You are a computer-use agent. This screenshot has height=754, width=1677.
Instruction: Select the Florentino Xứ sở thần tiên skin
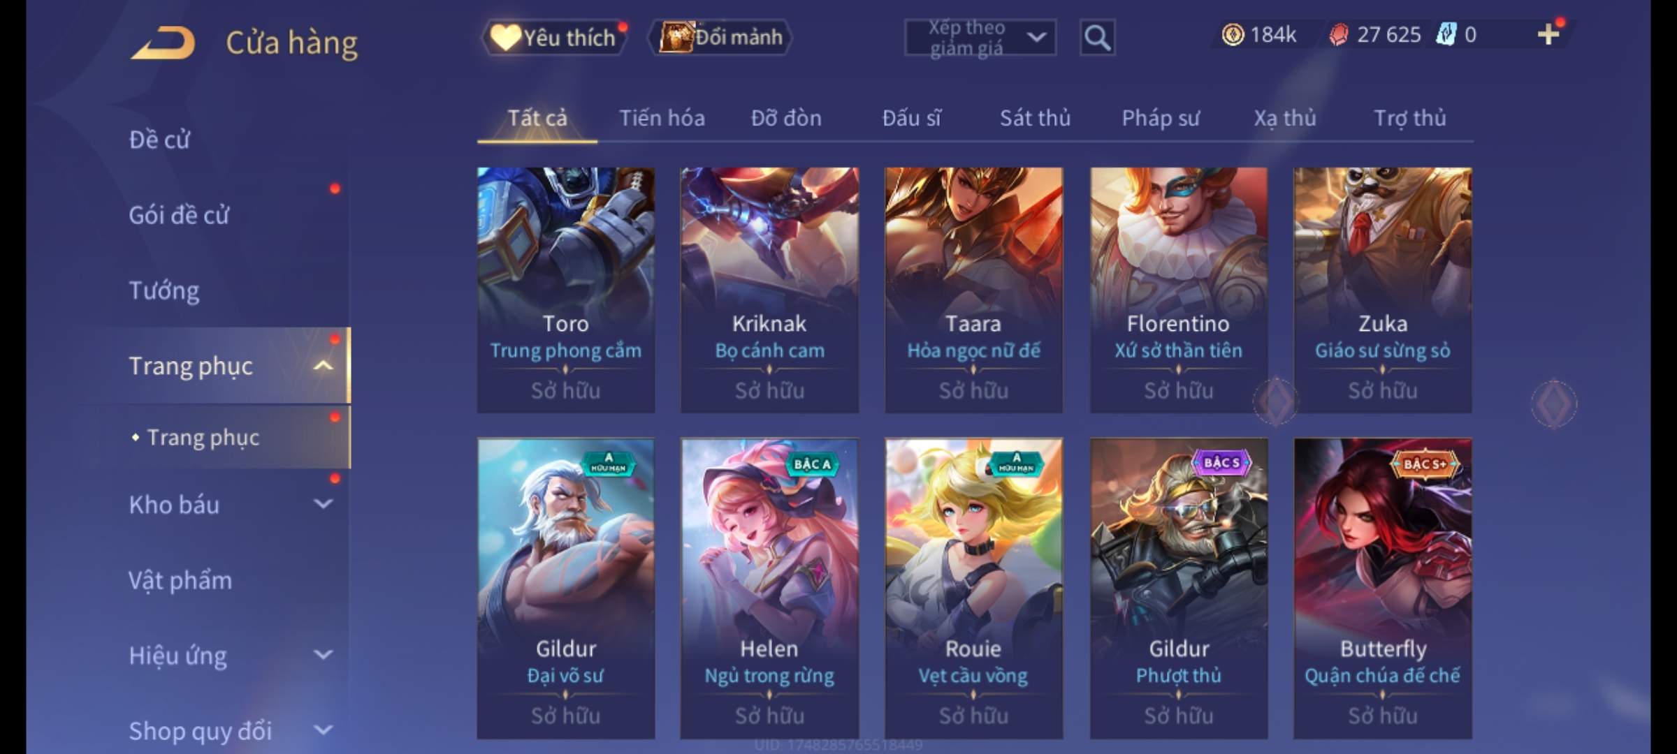pos(1178,290)
